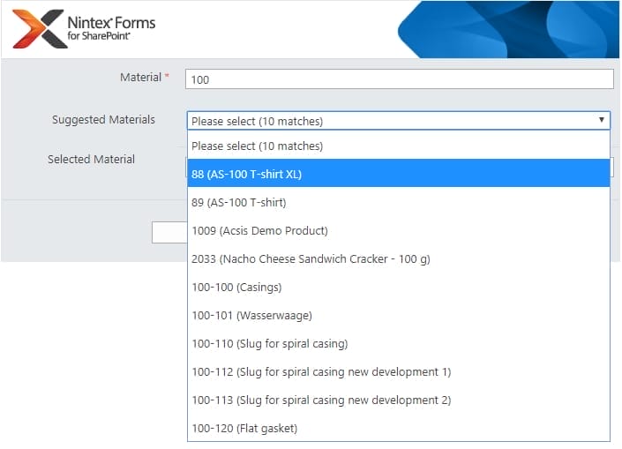Click the Suggested Materials label
Image resolution: width=622 pixels, height=449 pixels.
(103, 119)
